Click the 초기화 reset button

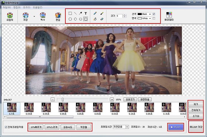(x=196, y=116)
